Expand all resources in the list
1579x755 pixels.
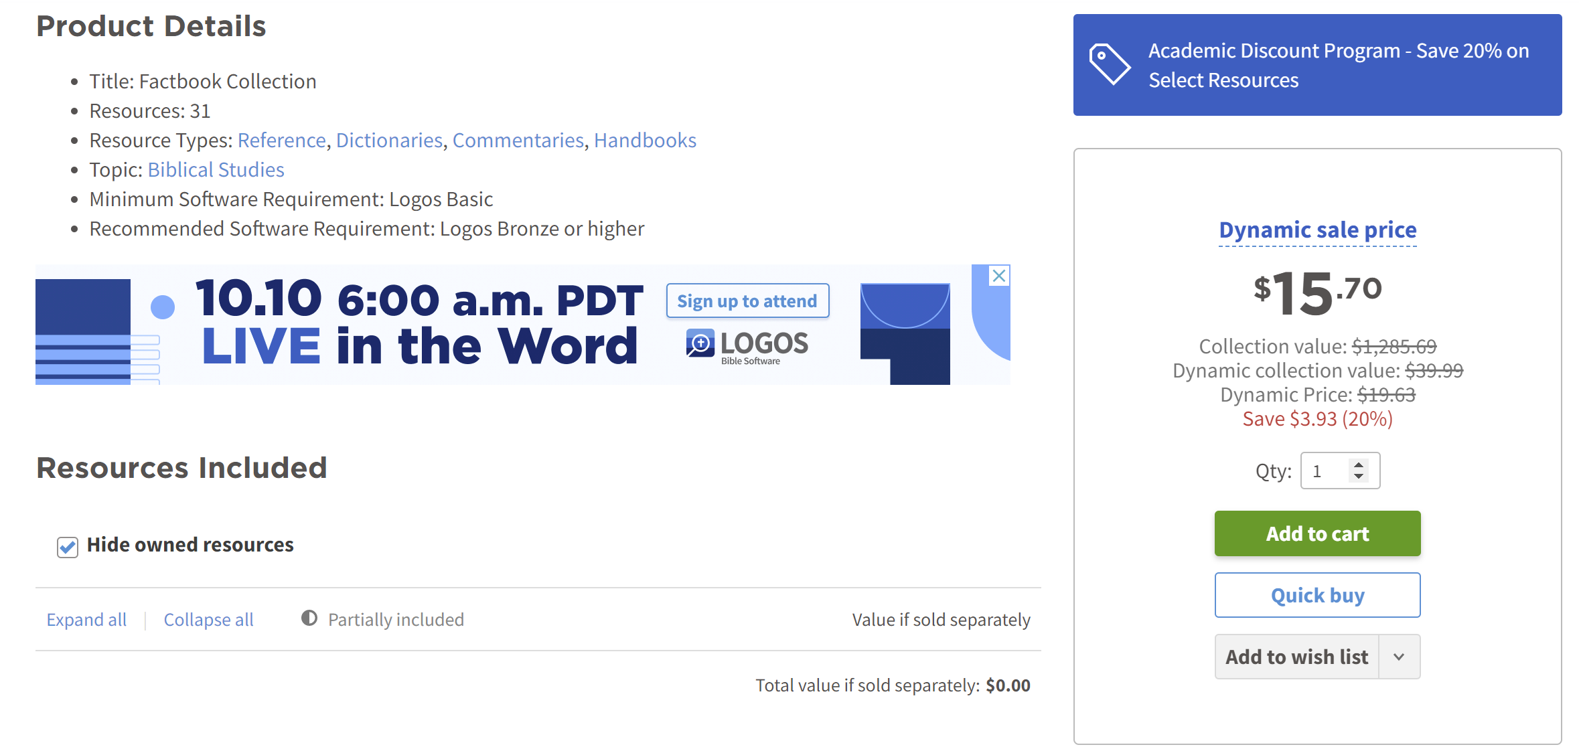click(86, 620)
